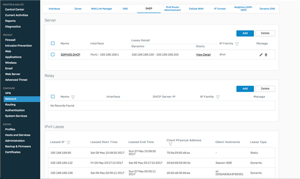Viewport: 300px width, 179px height.
Task: Click interface Port1 - 192.168.168.1
Action: pyautogui.click(x=105, y=55)
